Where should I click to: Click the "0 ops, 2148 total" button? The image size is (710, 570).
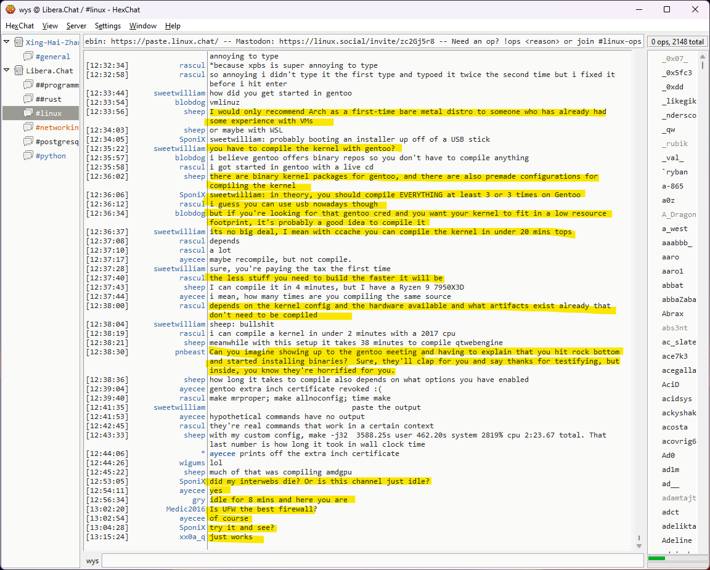click(677, 42)
